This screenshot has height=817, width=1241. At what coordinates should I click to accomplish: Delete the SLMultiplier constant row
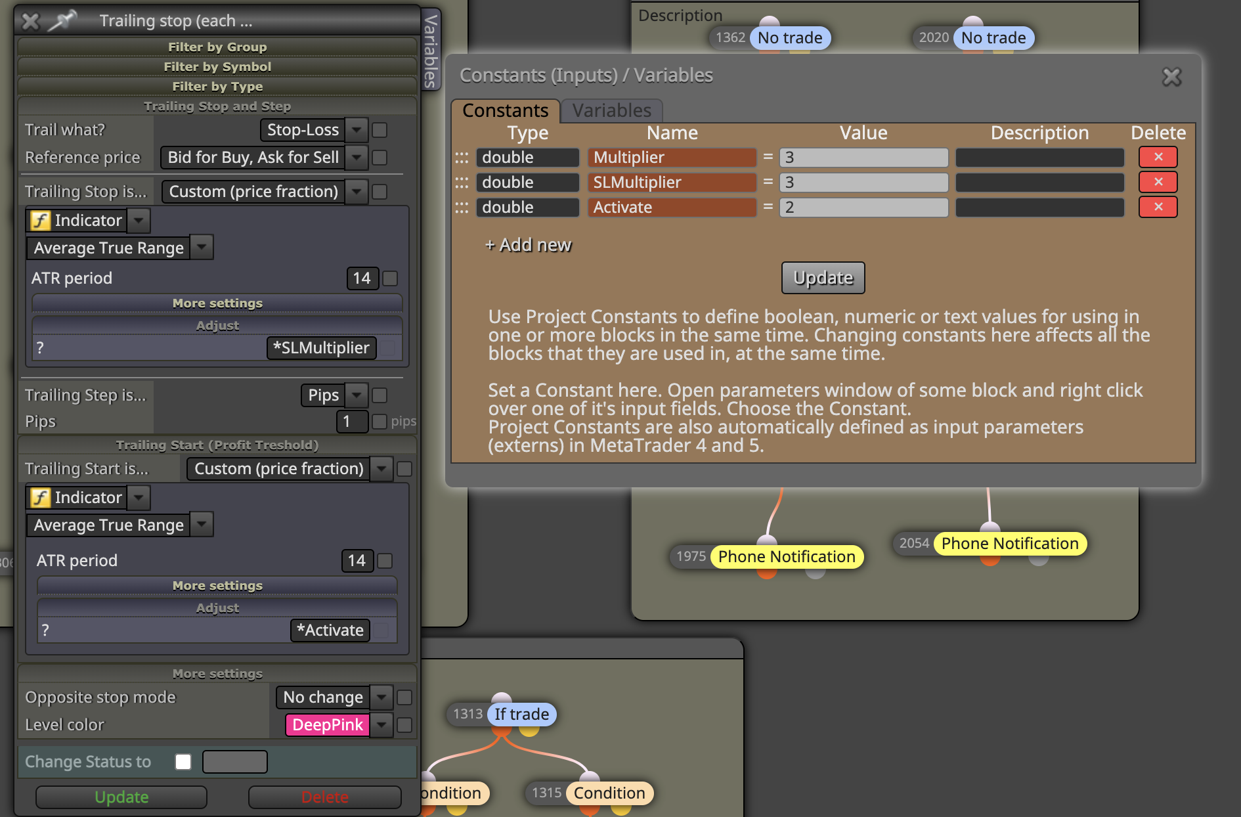coord(1158,182)
